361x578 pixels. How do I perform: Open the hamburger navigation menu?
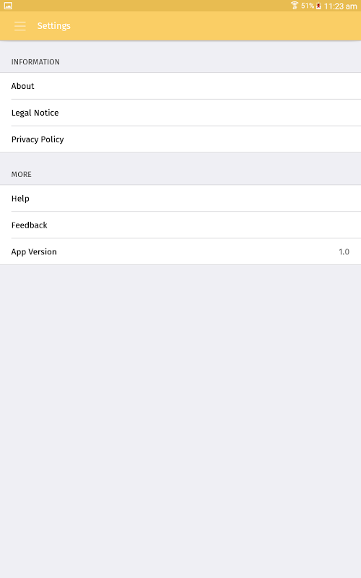tap(20, 26)
